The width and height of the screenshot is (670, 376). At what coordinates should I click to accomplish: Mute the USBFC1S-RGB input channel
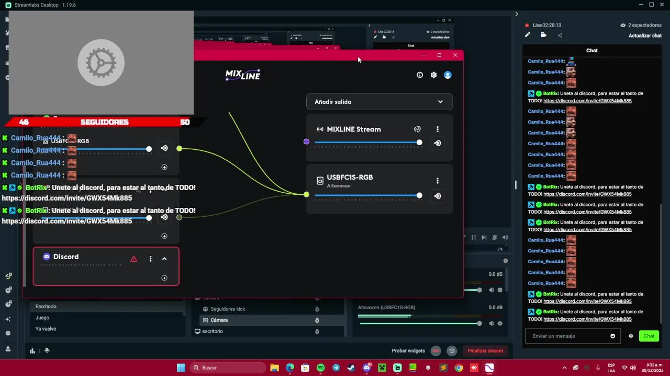(x=164, y=148)
